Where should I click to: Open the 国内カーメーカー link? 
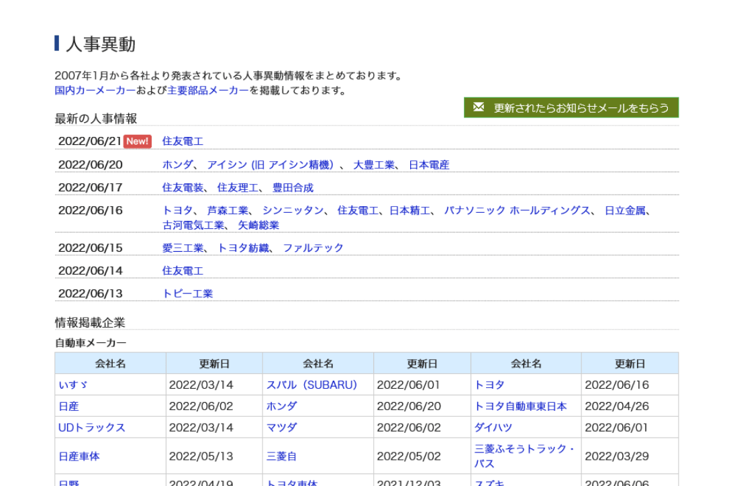click(95, 90)
